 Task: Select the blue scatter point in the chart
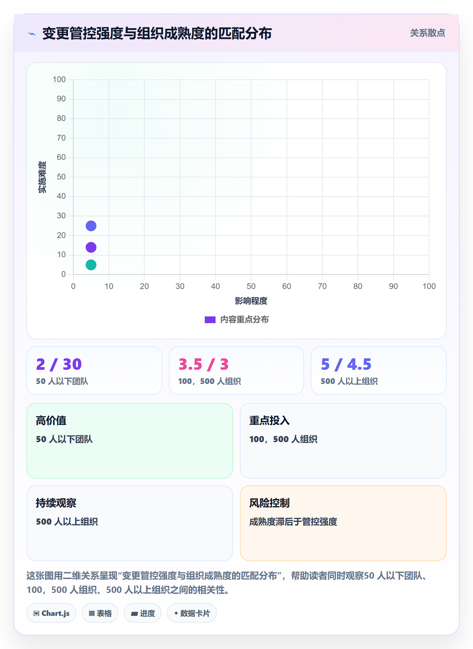coord(91,226)
